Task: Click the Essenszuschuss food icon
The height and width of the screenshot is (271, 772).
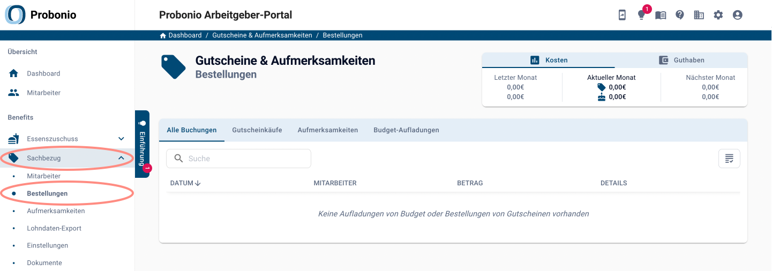Action: (x=13, y=139)
